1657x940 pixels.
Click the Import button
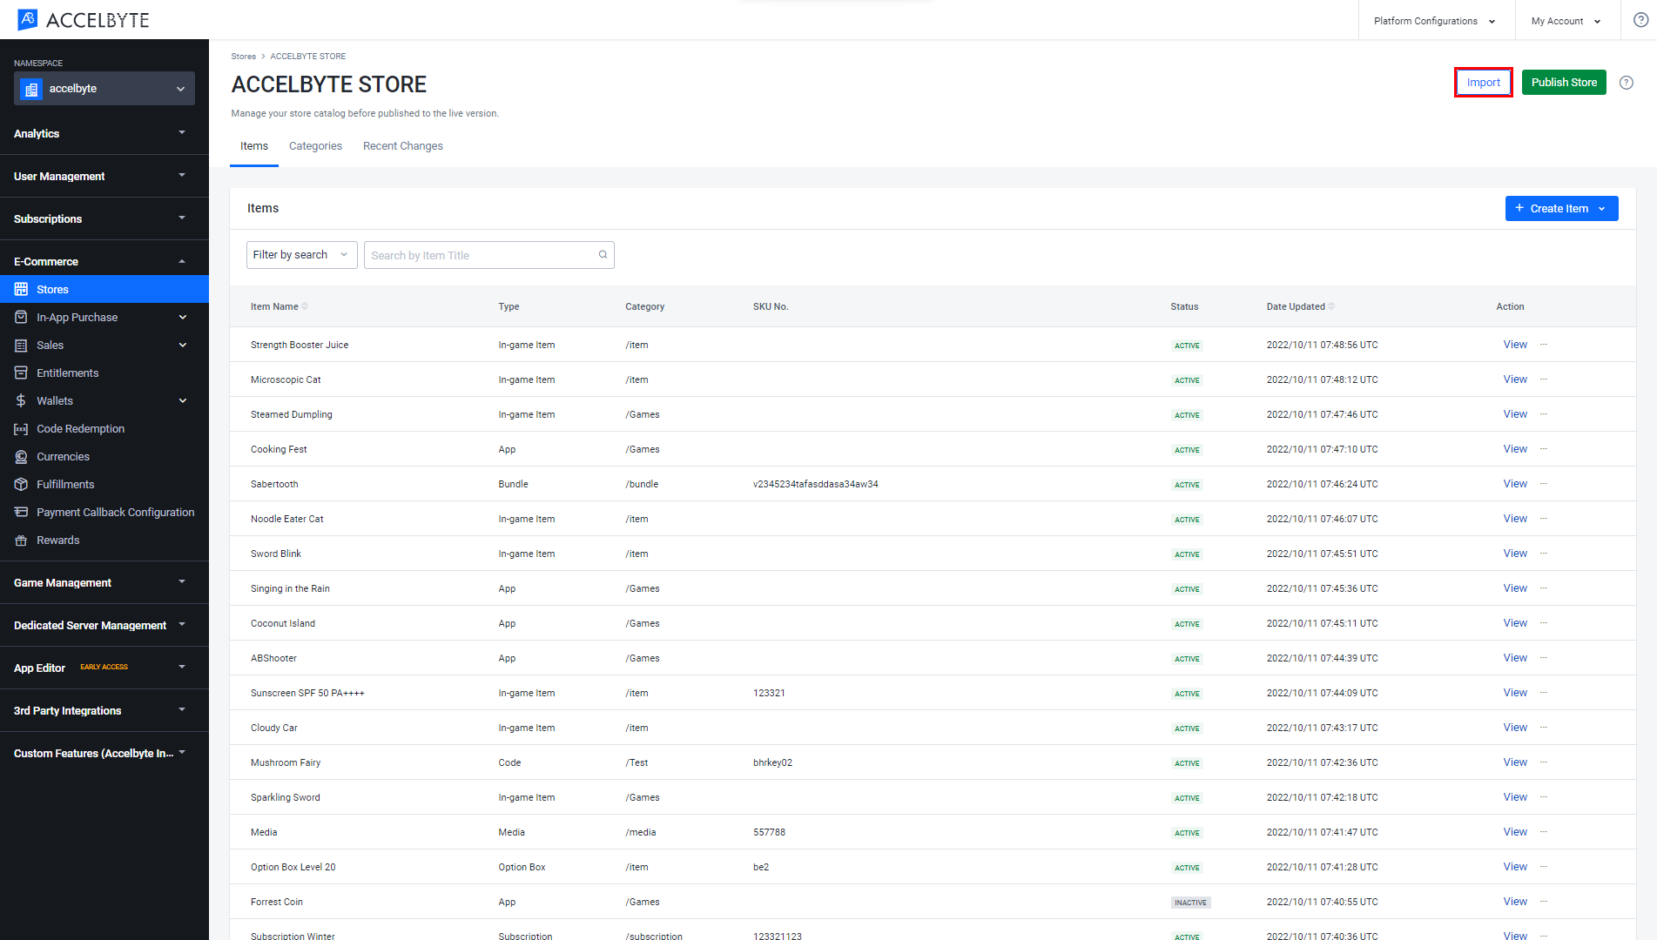click(x=1483, y=83)
